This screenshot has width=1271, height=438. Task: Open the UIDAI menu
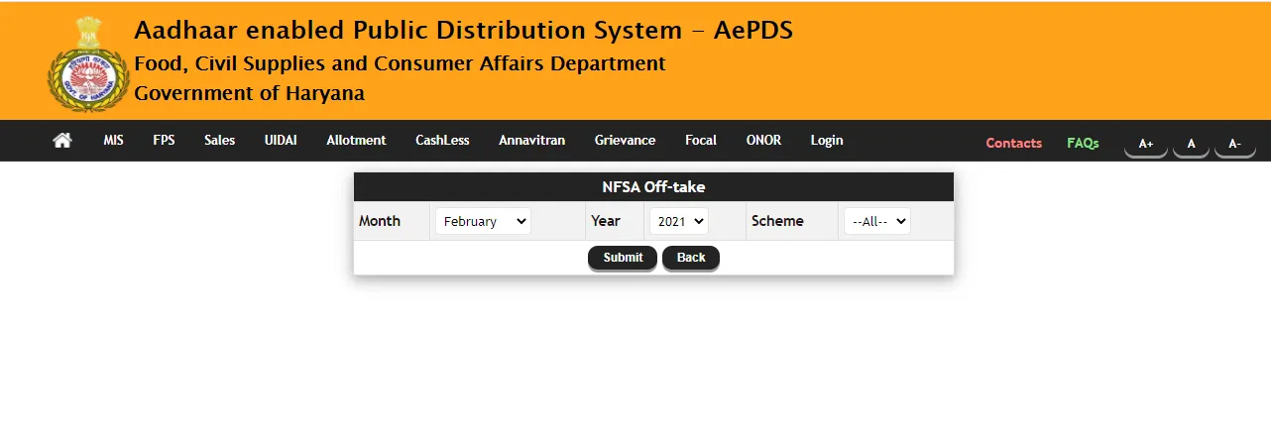pyautogui.click(x=281, y=141)
